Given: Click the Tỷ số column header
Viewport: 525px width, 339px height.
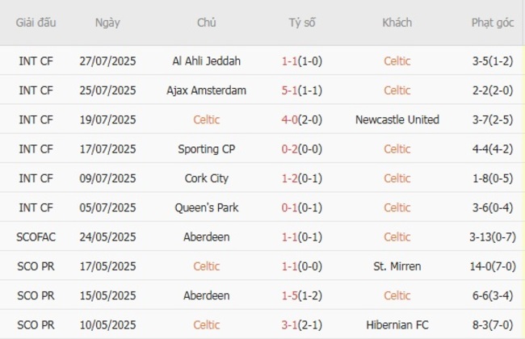Looking at the screenshot, I should 302,23.
